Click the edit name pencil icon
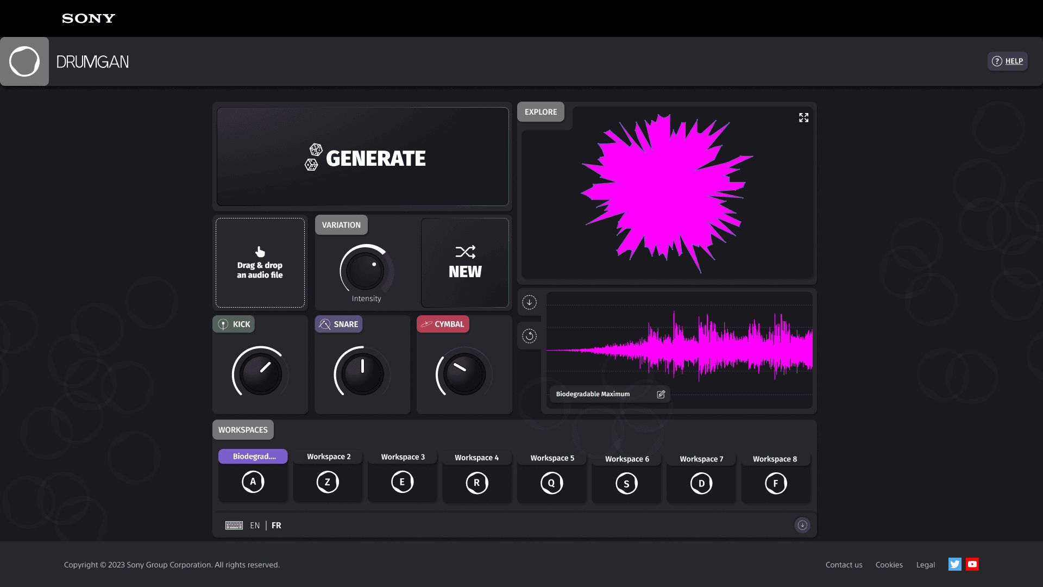The height and width of the screenshot is (587, 1043). click(661, 394)
